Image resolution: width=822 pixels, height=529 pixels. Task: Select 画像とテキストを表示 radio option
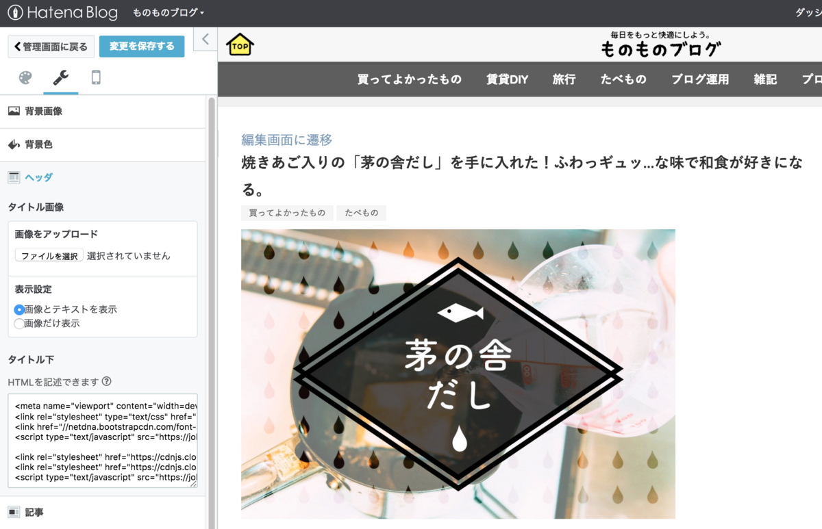coord(19,309)
